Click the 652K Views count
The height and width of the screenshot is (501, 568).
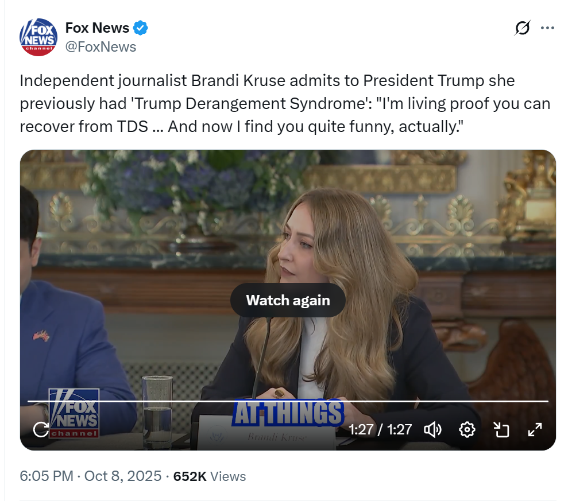(209, 476)
